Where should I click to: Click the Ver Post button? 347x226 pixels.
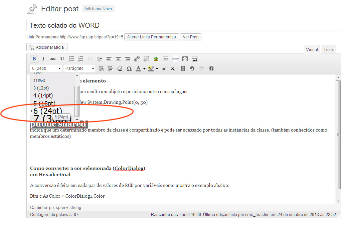(191, 37)
